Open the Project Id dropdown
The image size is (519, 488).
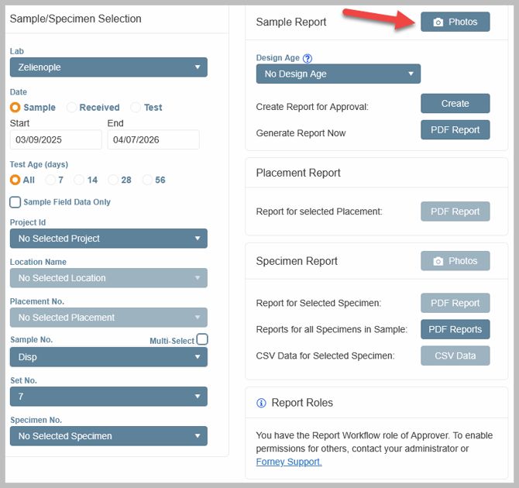point(108,239)
